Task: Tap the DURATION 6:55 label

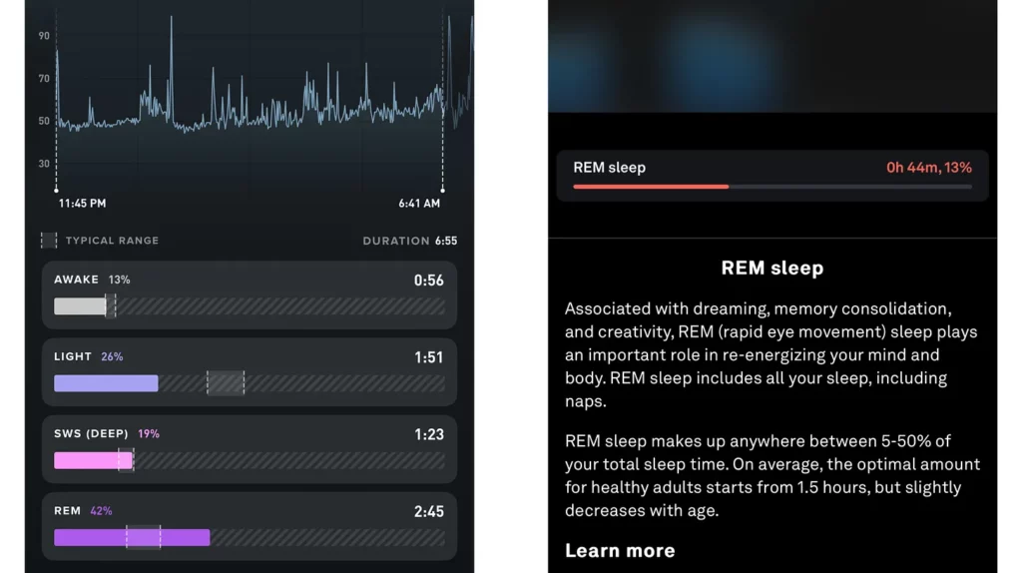Action: coord(410,241)
